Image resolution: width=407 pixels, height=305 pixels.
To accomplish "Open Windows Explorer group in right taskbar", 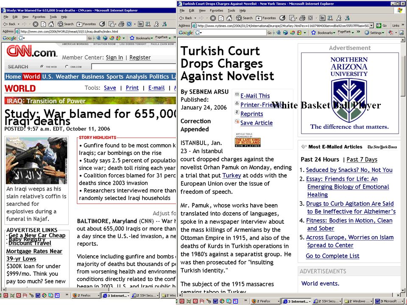I will pyautogui.click(x=358, y=301).
